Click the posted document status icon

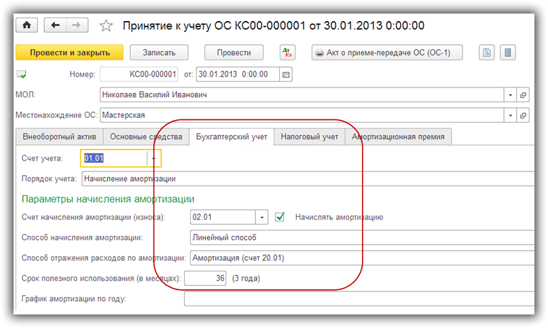coord(22,75)
